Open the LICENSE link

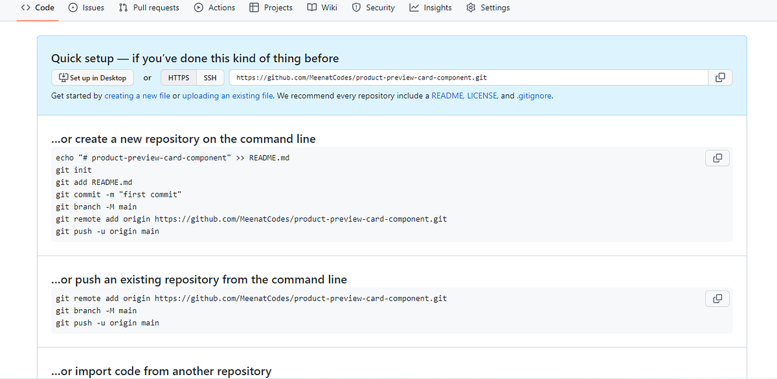tap(482, 95)
